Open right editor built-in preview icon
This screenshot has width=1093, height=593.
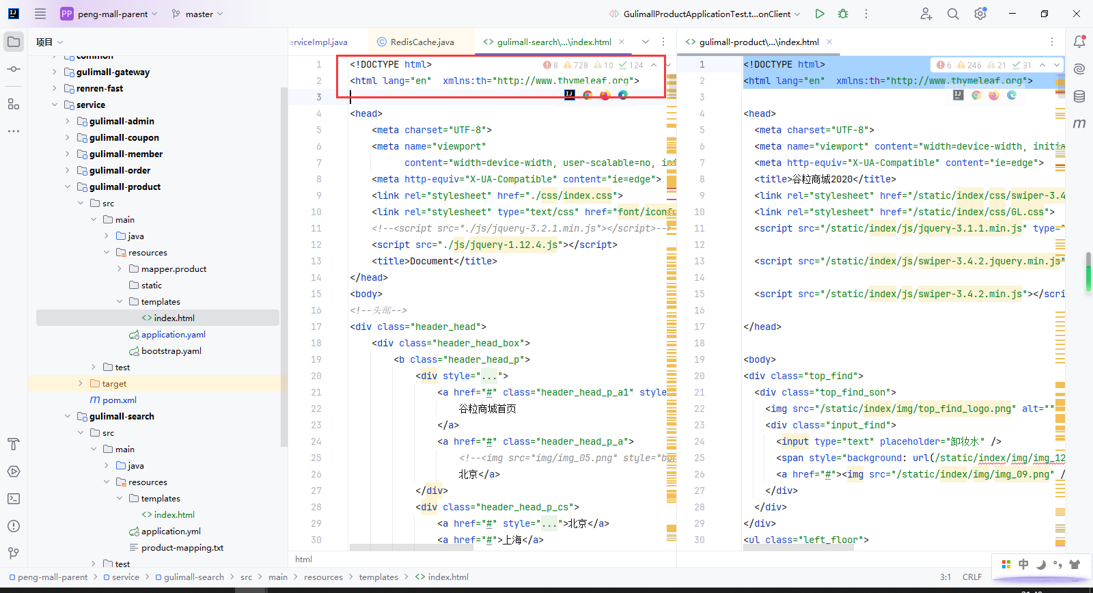(958, 95)
